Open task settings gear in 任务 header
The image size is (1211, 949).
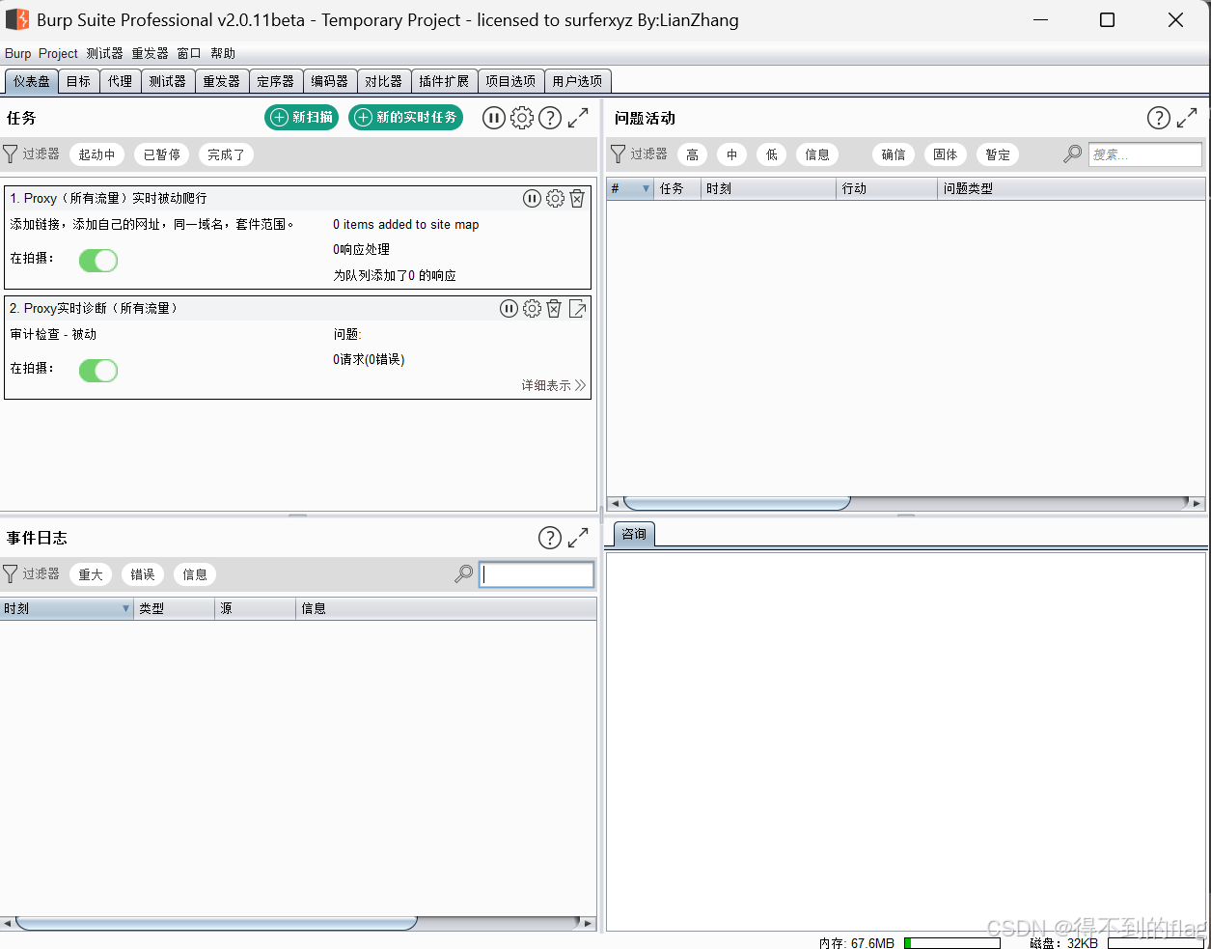tap(521, 118)
